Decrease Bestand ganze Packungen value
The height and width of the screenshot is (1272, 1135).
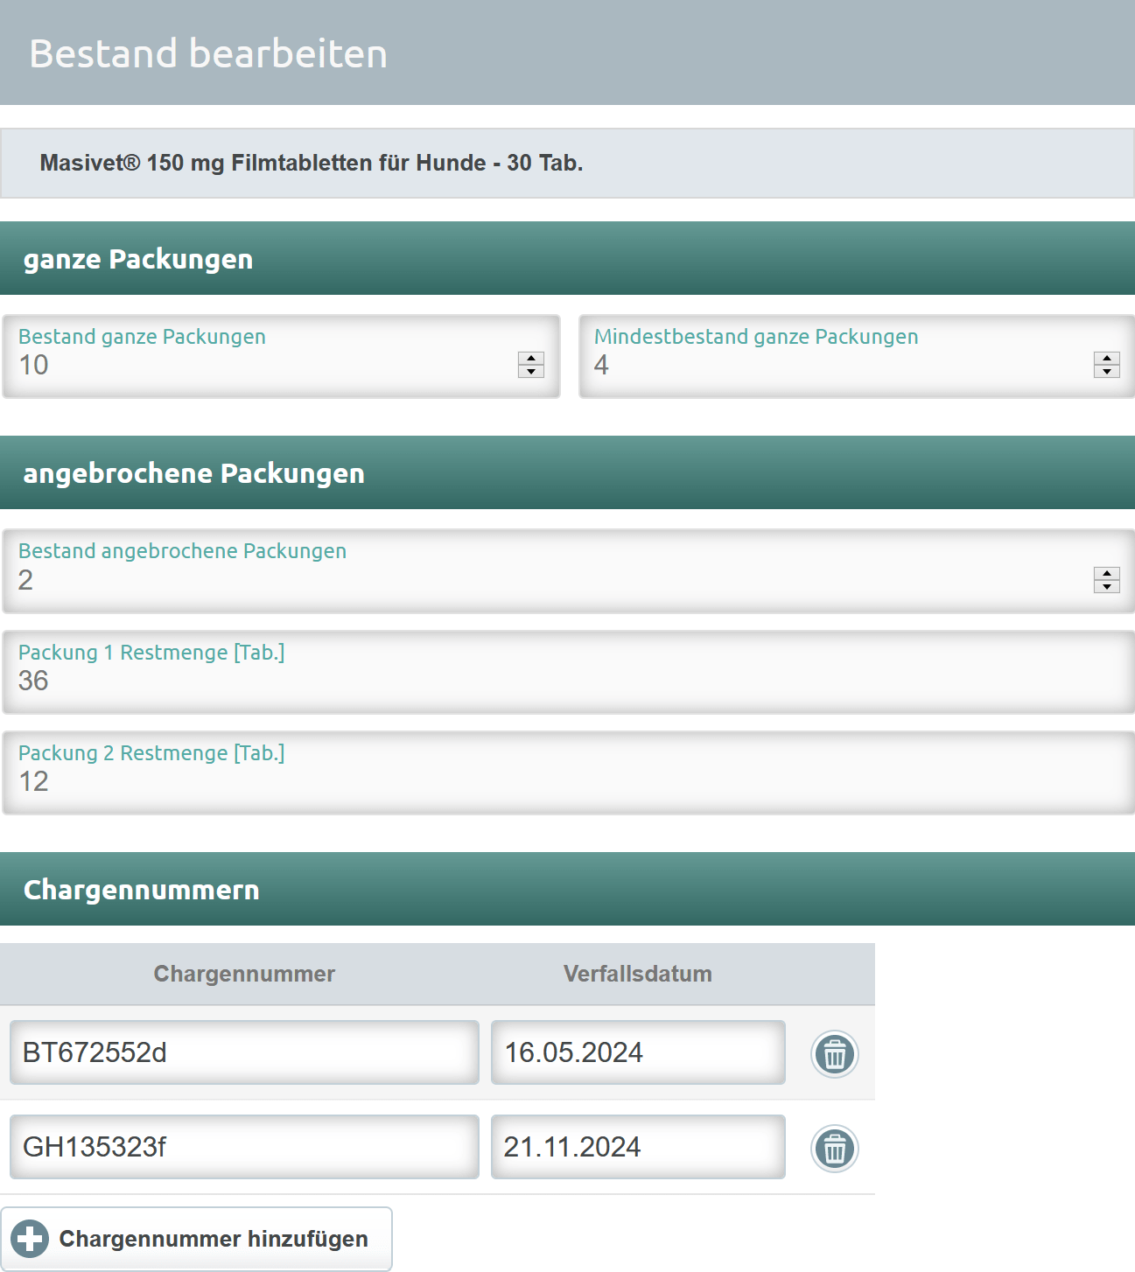(x=531, y=371)
